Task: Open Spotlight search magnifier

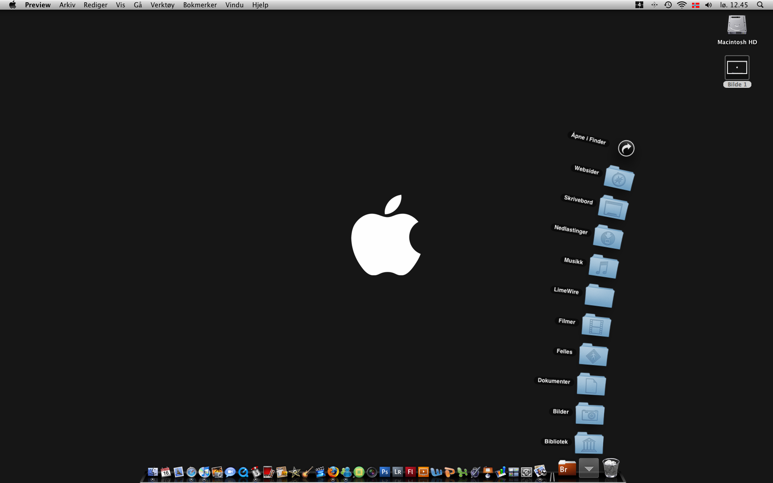Action: 760,5
